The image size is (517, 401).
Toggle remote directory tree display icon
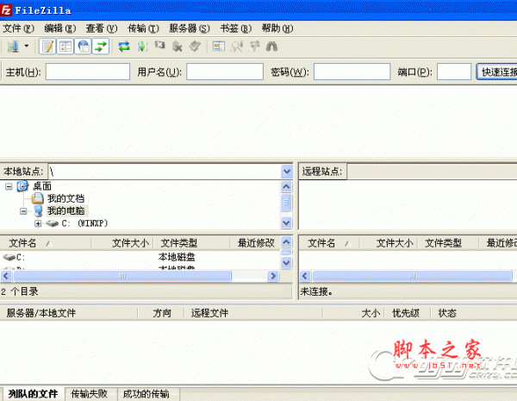83,47
